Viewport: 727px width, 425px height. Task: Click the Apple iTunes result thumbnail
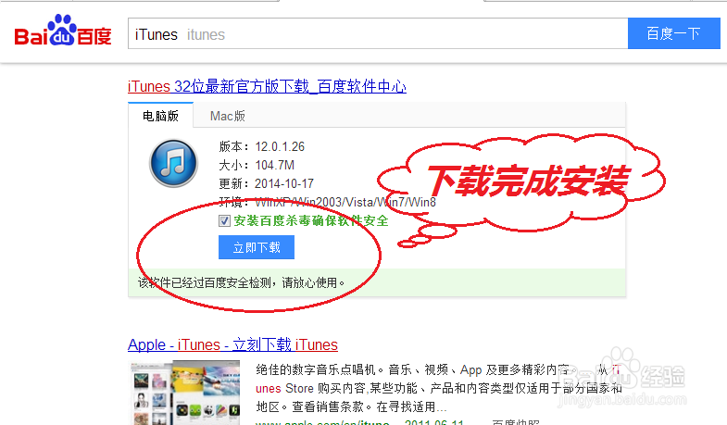pos(184,393)
